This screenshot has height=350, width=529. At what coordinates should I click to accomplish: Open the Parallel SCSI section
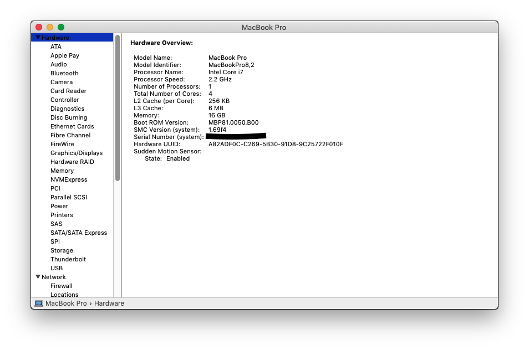point(69,197)
